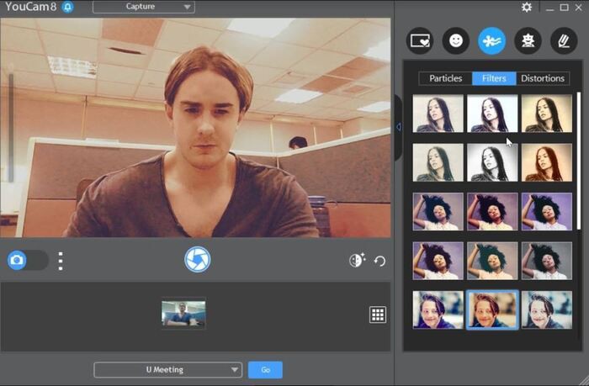Viewport: 589px width, 386px height.
Task: Open the frames and scenes effects category
Action: (x=420, y=40)
